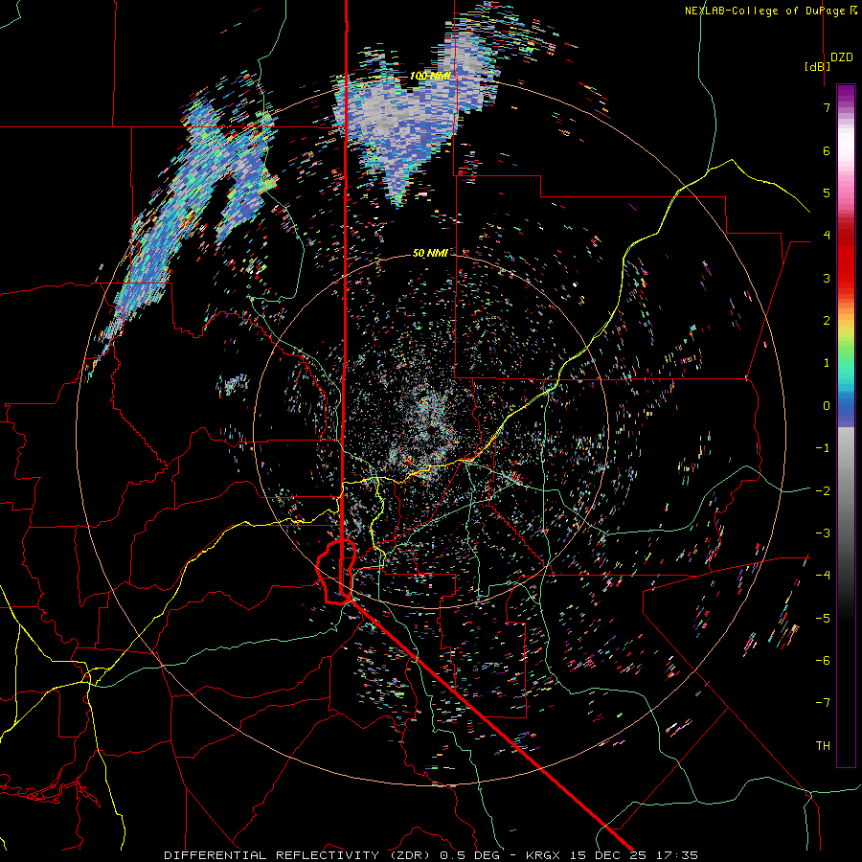Click the -4 dB value on the scale
Viewport: 862px width, 862px height.
click(x=823, y=576)
